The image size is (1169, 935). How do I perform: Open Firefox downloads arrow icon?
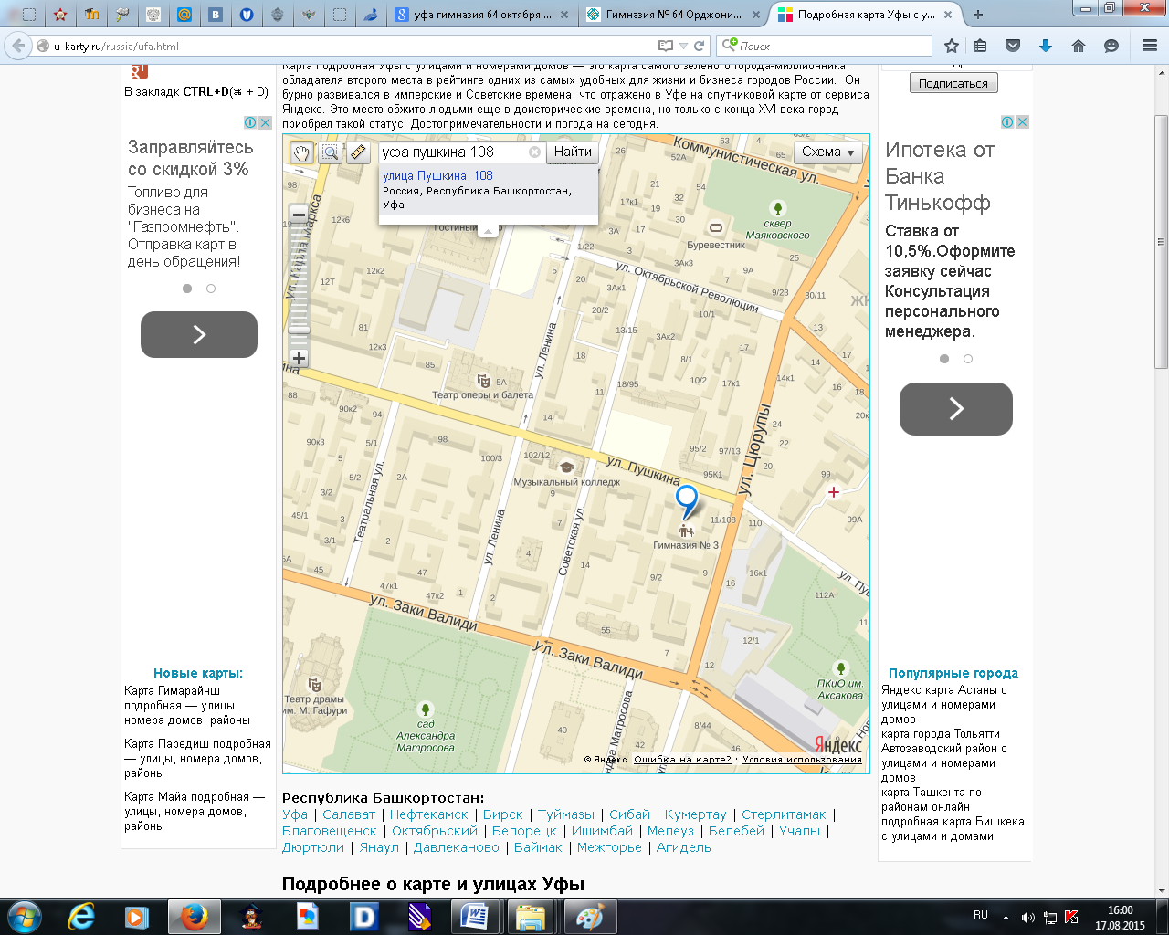click(x=1046, y=46)
